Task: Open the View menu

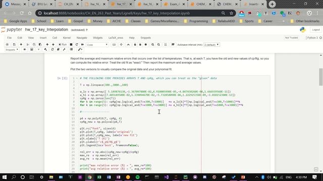Action: click(31, 38)
